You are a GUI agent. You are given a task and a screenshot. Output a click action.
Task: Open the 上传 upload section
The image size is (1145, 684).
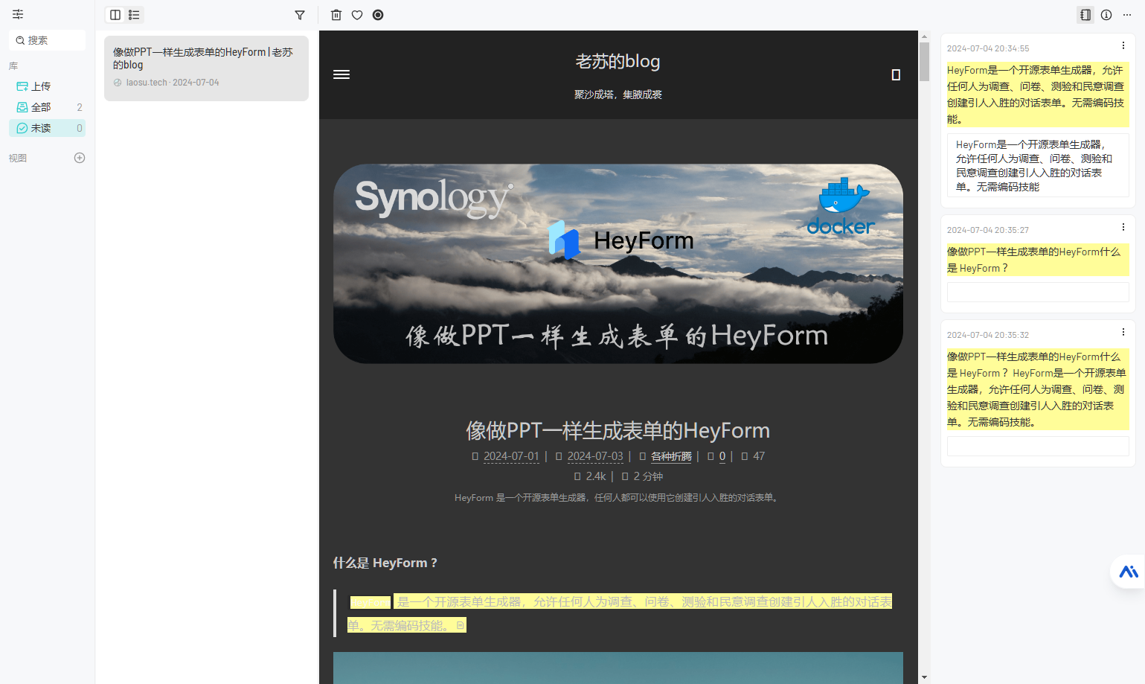[x=48, y=86]
